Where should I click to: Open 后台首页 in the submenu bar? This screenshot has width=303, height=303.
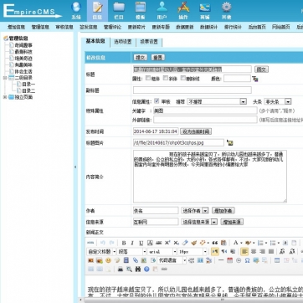pos(257,27)
